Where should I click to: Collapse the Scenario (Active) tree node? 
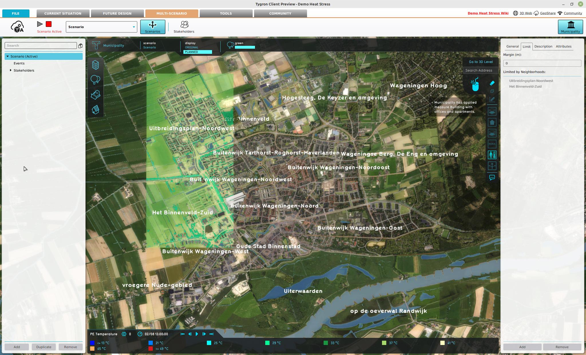tap(7, 56)
